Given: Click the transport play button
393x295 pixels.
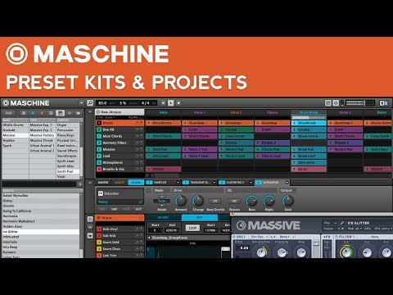Looking at the screenshot, I should [x=171, y=103].
